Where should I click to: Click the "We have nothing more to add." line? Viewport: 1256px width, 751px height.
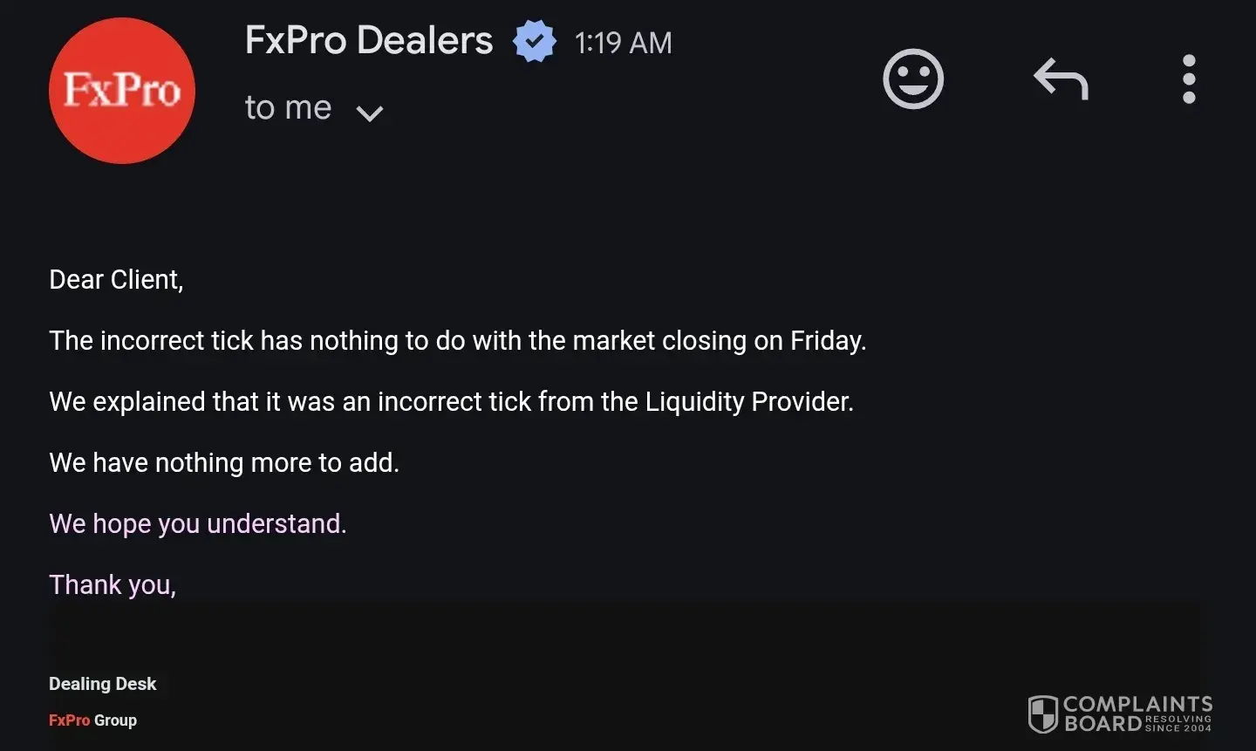(224, 463)
